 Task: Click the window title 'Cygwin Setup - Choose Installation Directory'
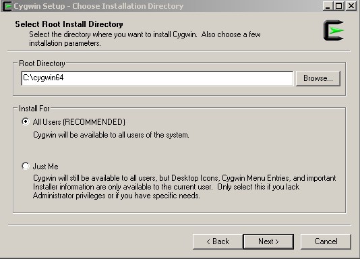click(x=98, y=6)
